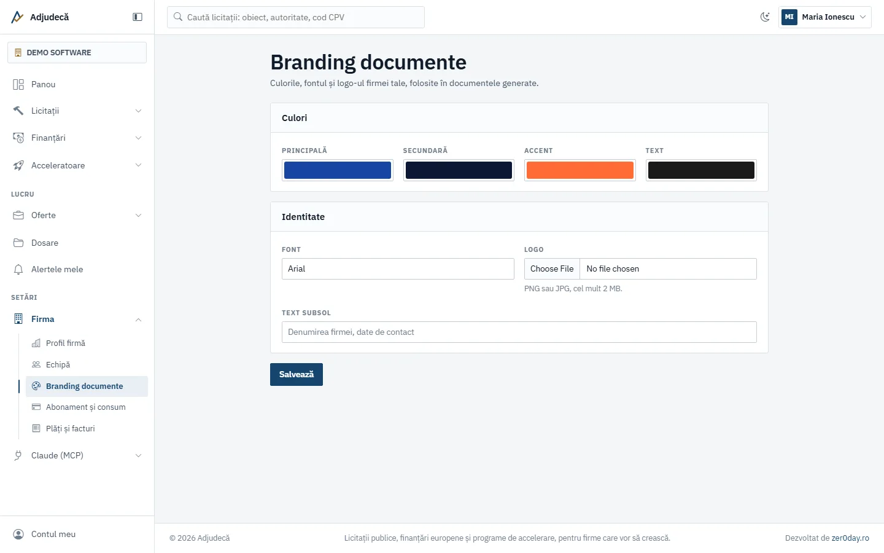Image resolution: width=884 pixels, height=553 pixels.
Task: Open Branding documente menu item
Action: coord(87,386)
